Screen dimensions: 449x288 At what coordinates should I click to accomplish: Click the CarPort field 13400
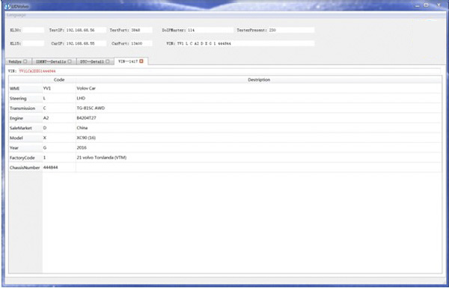click(x=141, y=43)
